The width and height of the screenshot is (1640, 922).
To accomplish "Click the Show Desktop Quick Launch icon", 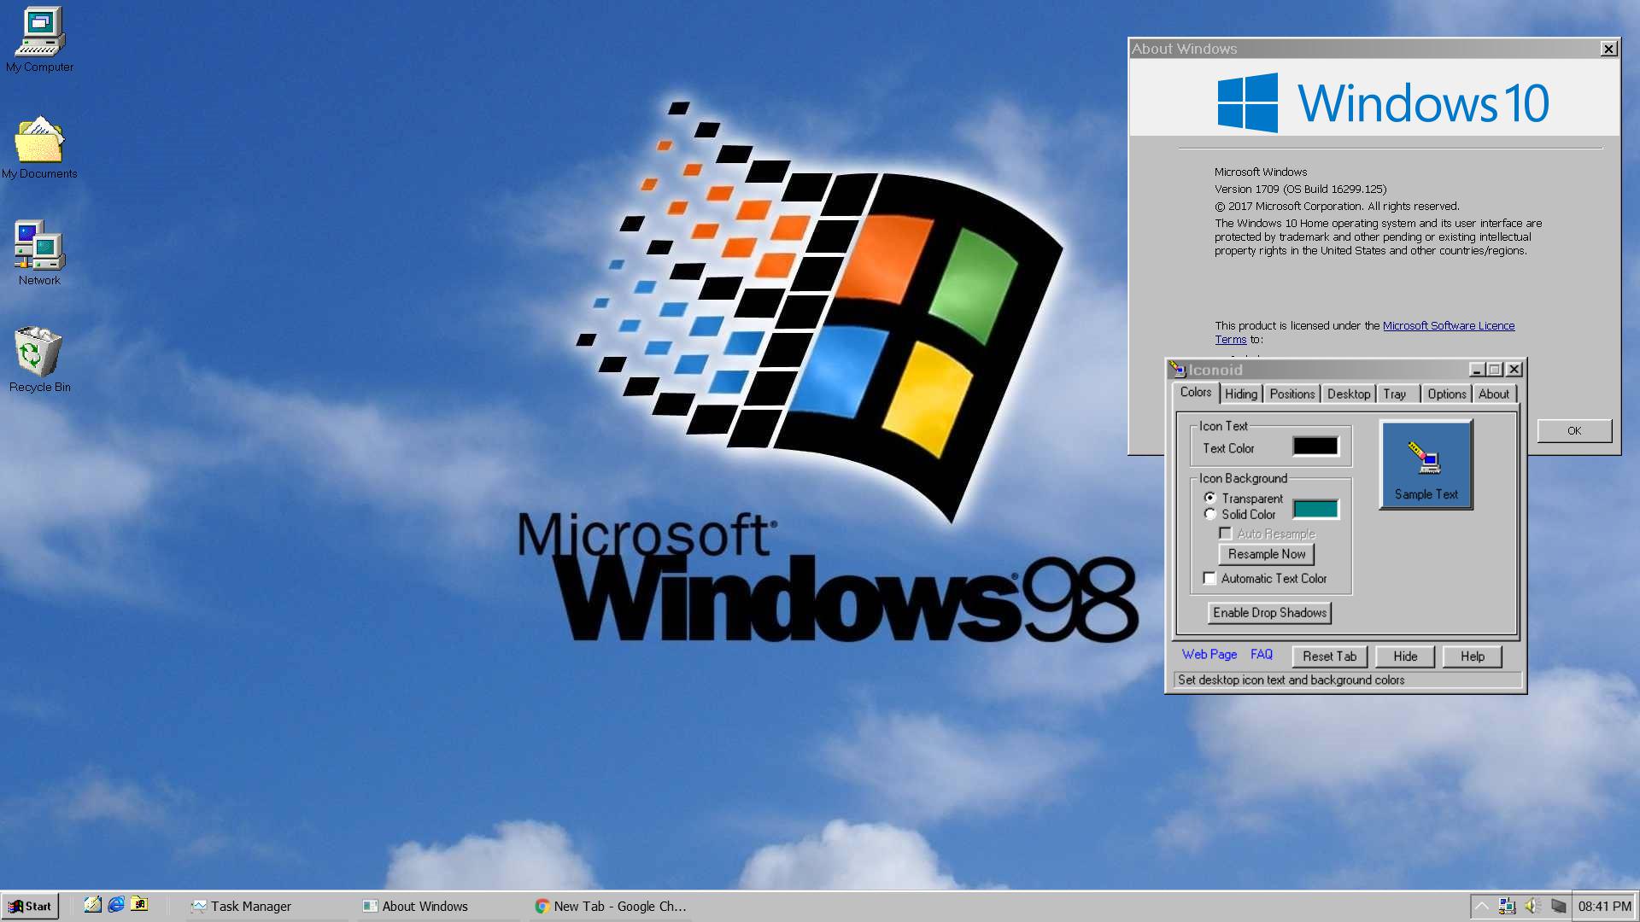I will click(x=93, y=906).
